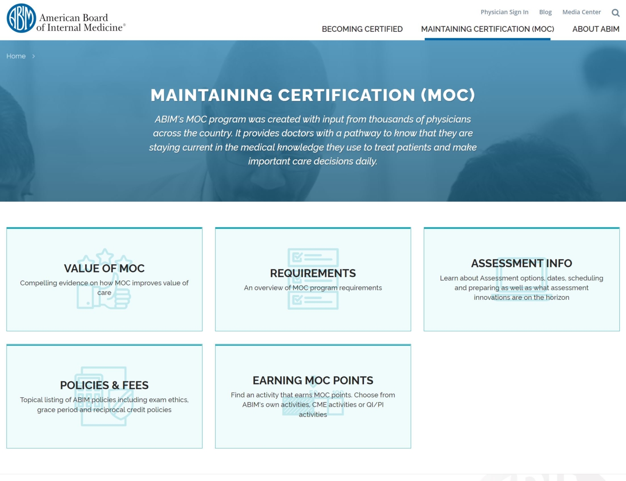626x481 pixels.
Task: Click 'Find an activity that earns MOC points'
Action: click(x=313, y=405)
